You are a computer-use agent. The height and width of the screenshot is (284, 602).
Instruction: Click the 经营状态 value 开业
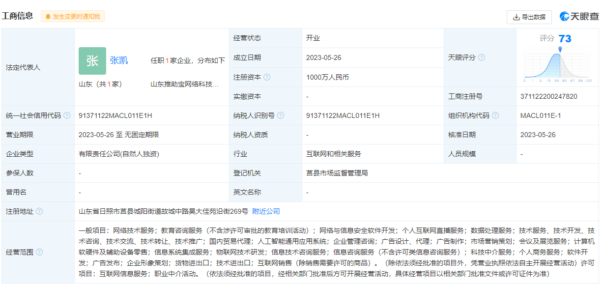click(313, 38)
